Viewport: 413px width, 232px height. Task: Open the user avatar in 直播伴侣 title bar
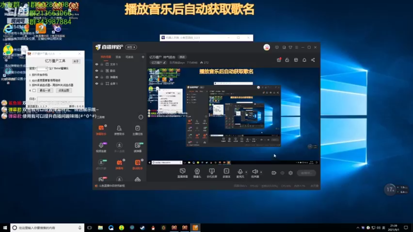coord(266,47)
